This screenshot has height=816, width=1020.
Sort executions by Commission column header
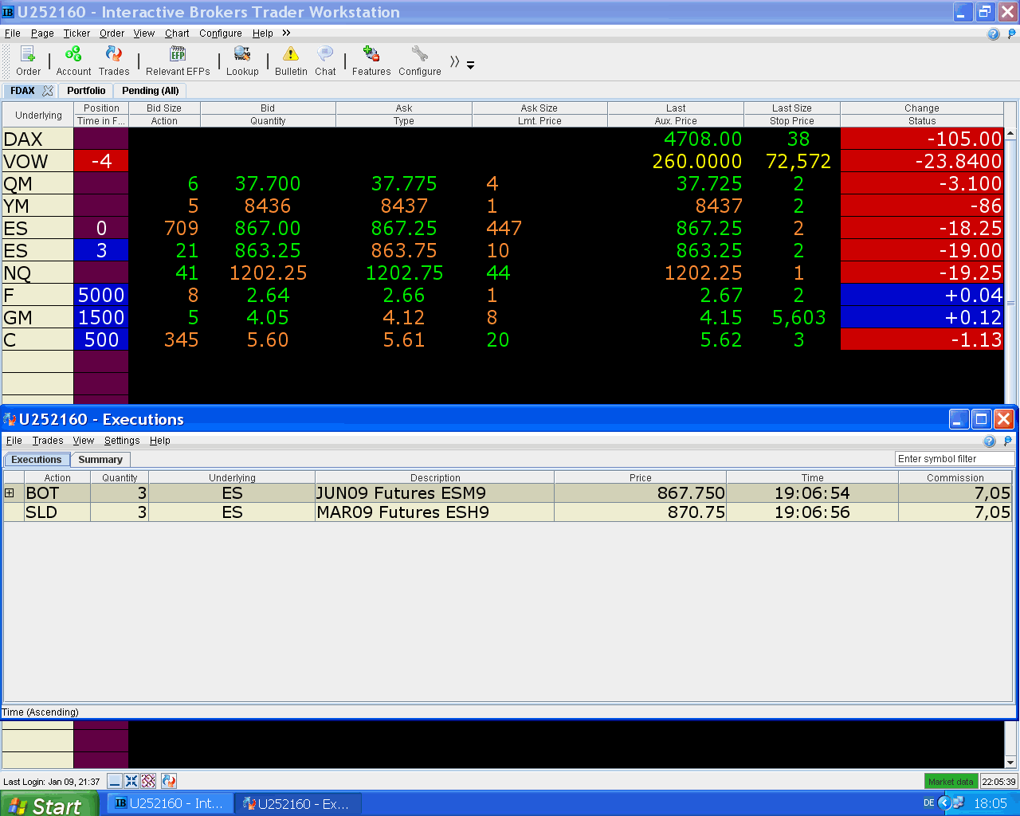pos(955,477)
